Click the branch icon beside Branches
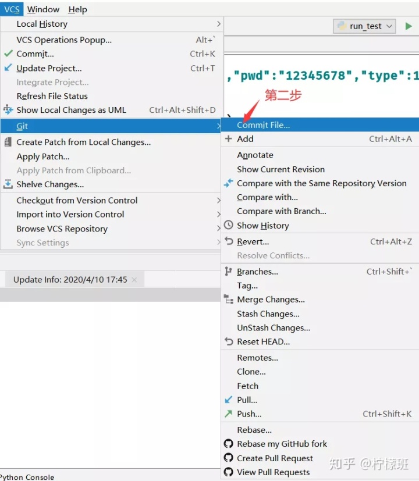Screen dimensions: 419x481 [x=228, y=272]
